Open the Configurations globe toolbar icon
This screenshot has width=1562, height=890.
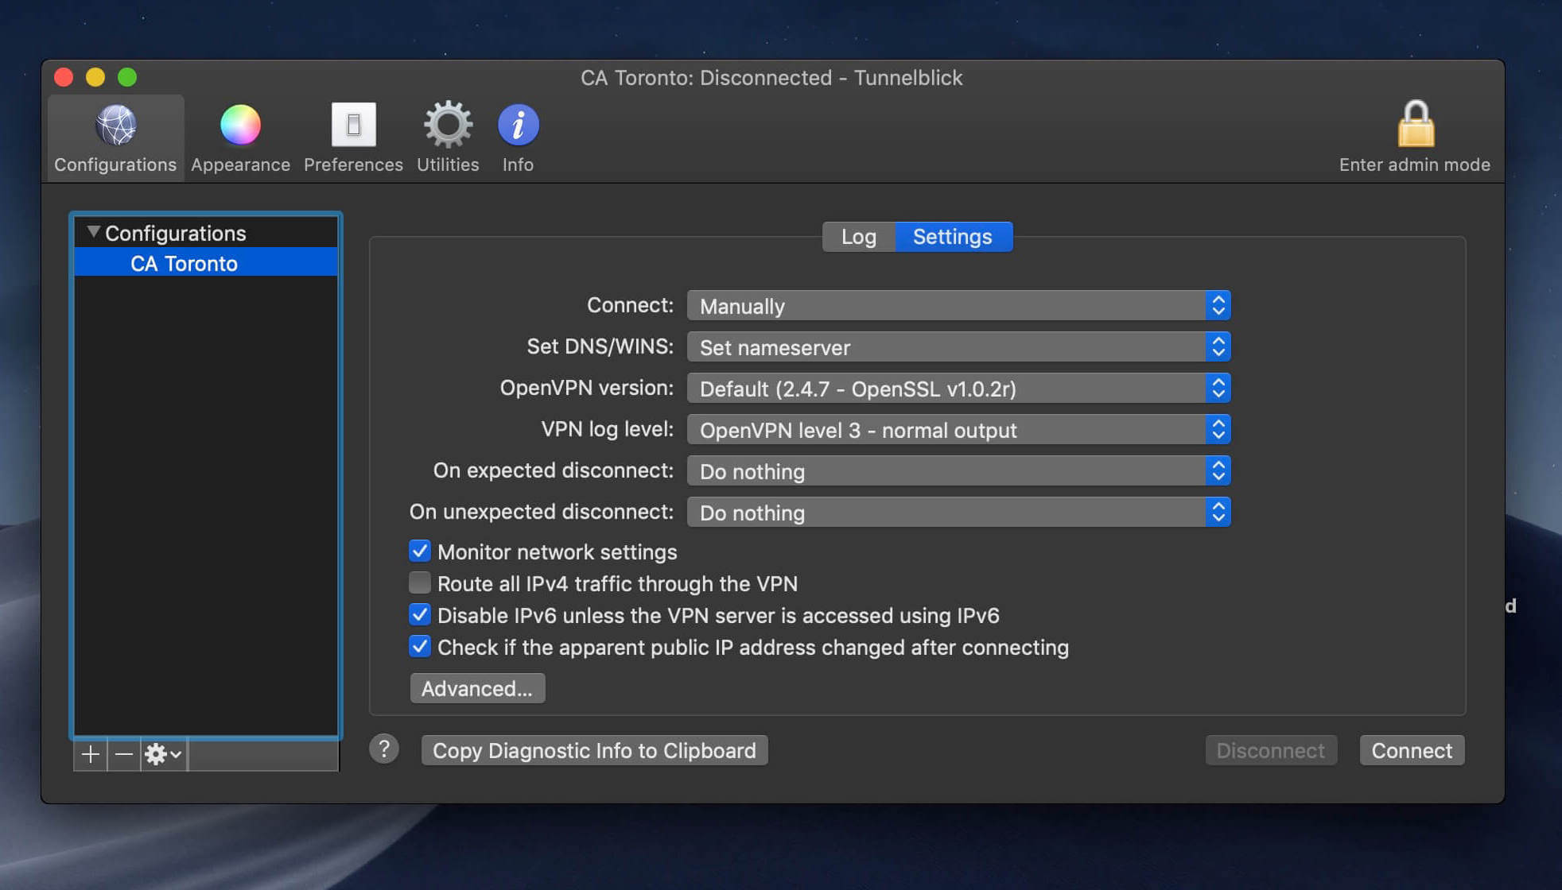pyautogui.click(x=115, y=126)
